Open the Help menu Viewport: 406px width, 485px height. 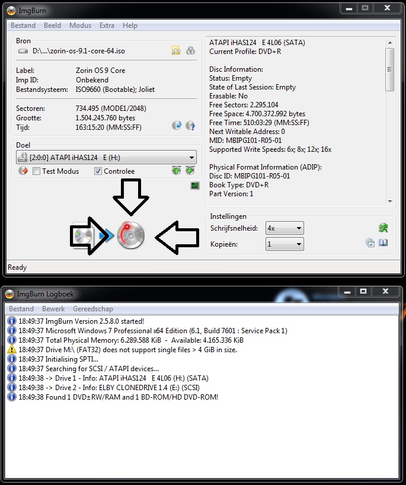[130, 25]
